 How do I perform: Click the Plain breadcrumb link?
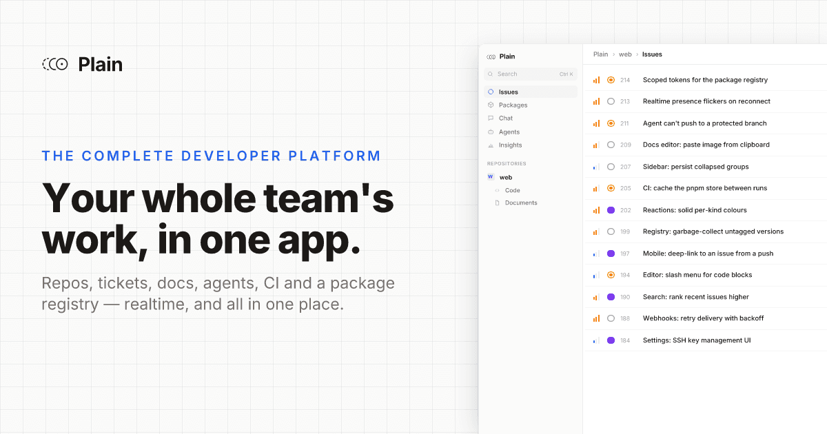(x=600, y=54)
